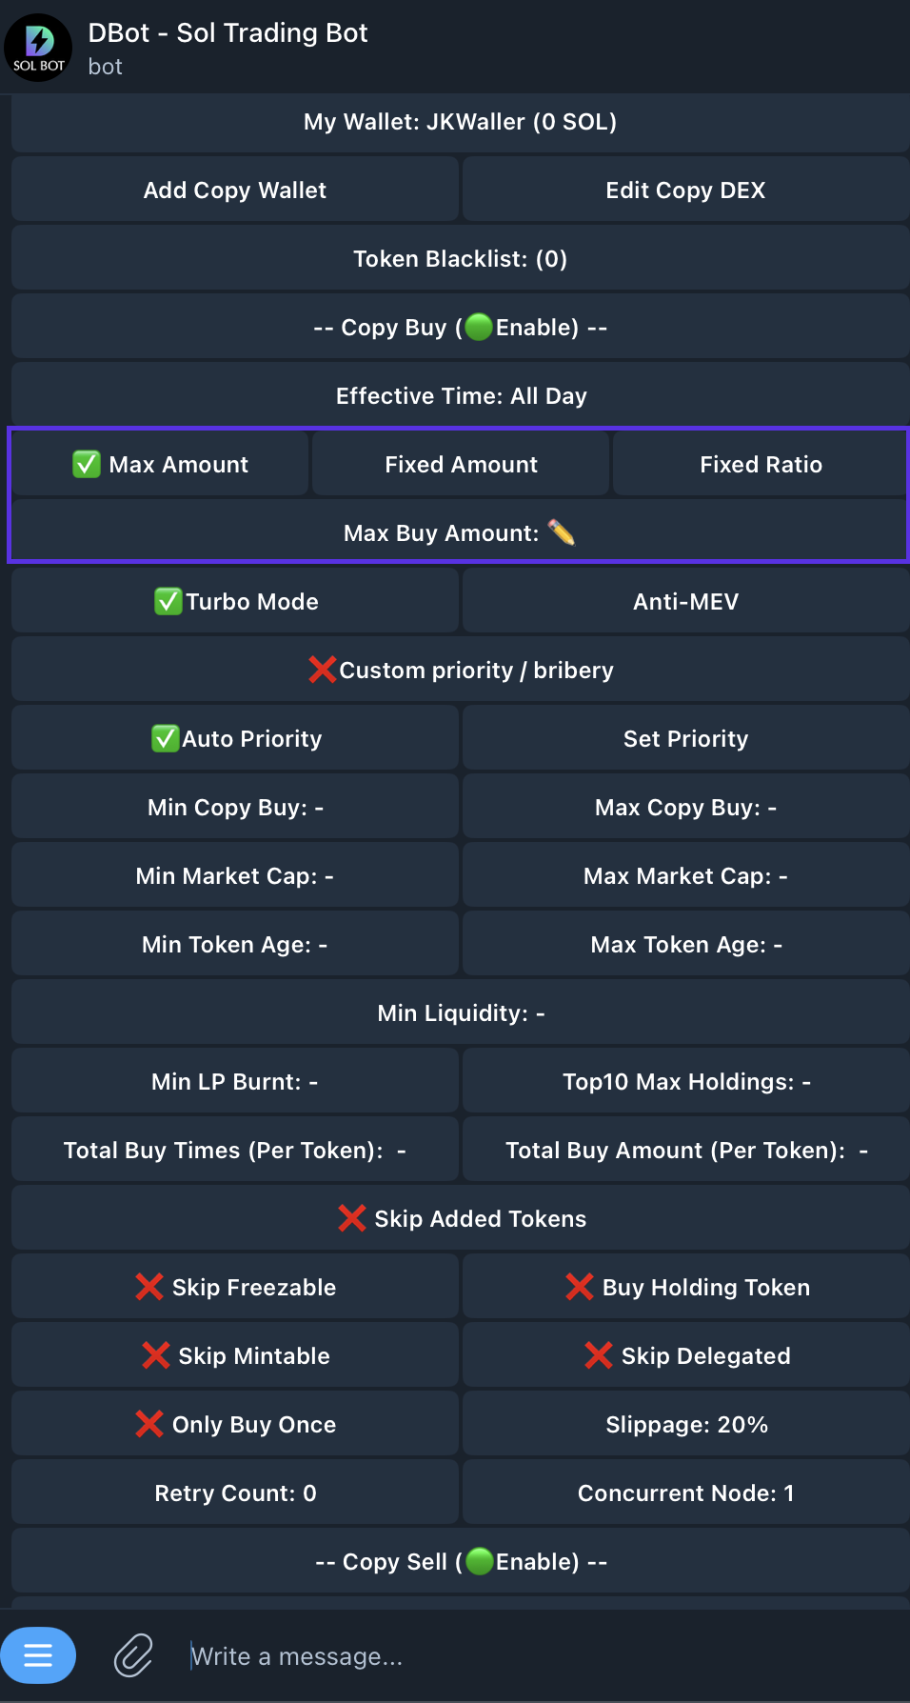This screenshot has width=910, height=1703.
Task: Click the DBot Sol Bot avatar
Action: [x=38, y=48]
